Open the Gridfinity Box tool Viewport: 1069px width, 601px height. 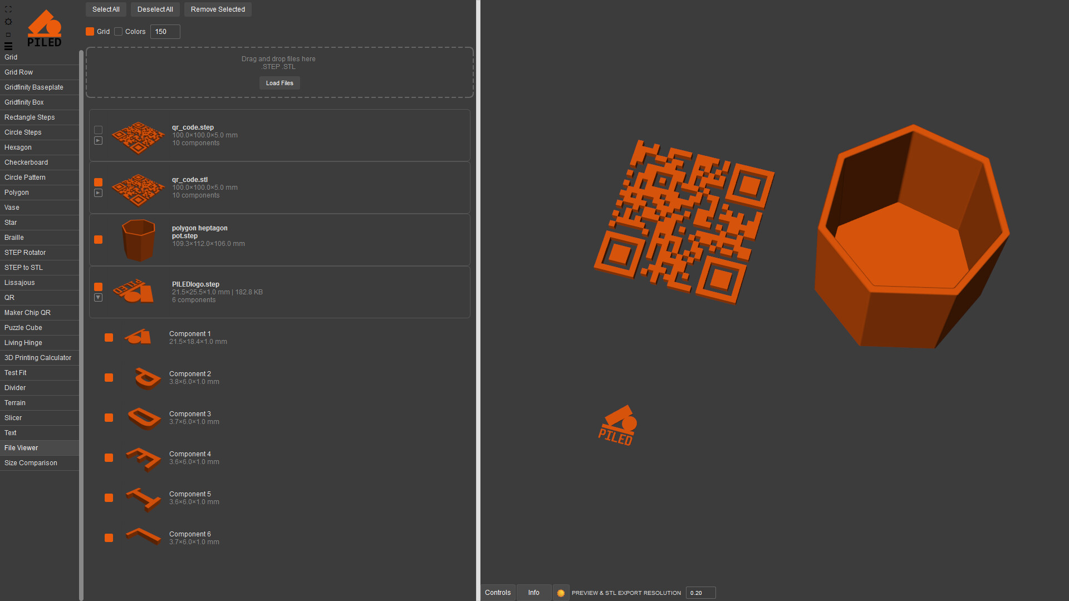24,102
